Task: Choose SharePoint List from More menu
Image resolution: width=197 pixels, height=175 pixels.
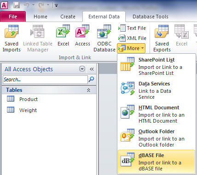Action: pyautogui.click(x=156, y=66)
